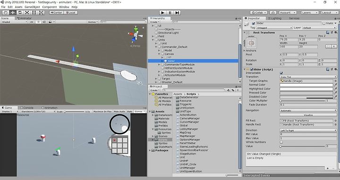Screen dimensions: 340x180
Task: Switch to the Lighting tab
Action: tap(274, 18)
